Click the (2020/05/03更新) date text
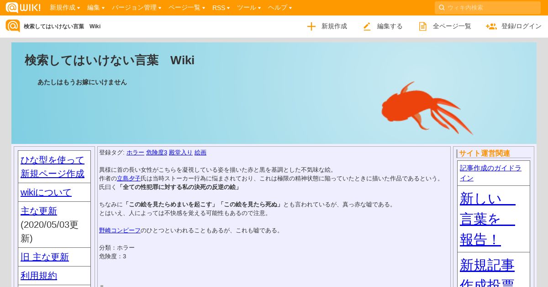This screenshot has width=548, height=287. pyautogui.click(x=49, y=231)
